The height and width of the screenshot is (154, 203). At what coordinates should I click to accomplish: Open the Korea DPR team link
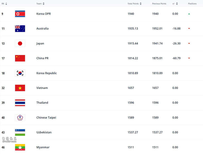coord(43,14)
